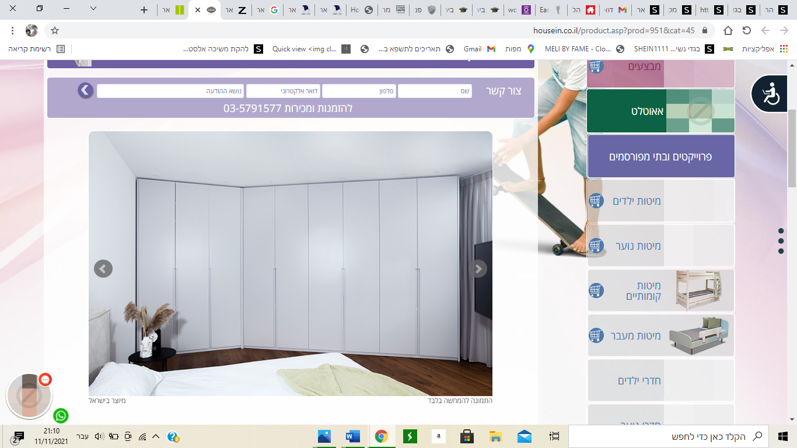Image resolution: width=797 pixels, height=448 pixels.
Task: Click the cart icon beside מיטות ילדים
Action: (596, 201)
